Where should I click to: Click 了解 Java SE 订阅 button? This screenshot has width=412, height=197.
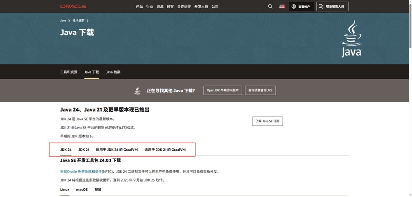pos(267,121)
